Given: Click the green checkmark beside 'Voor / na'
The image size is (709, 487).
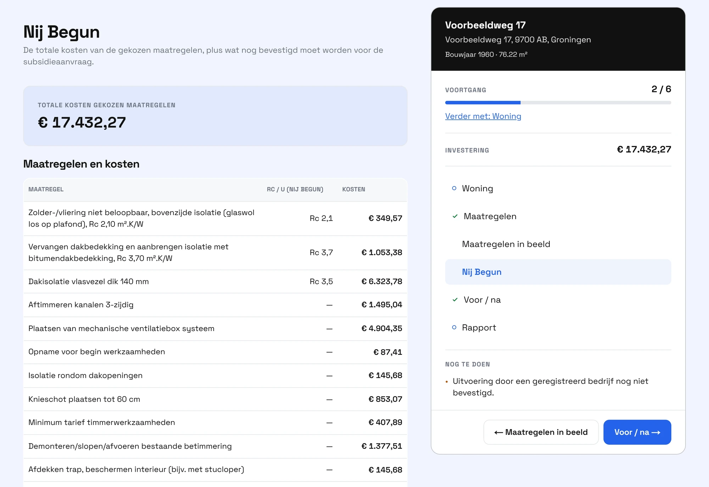Looking at the screenshot, I should tap(455, 300).
